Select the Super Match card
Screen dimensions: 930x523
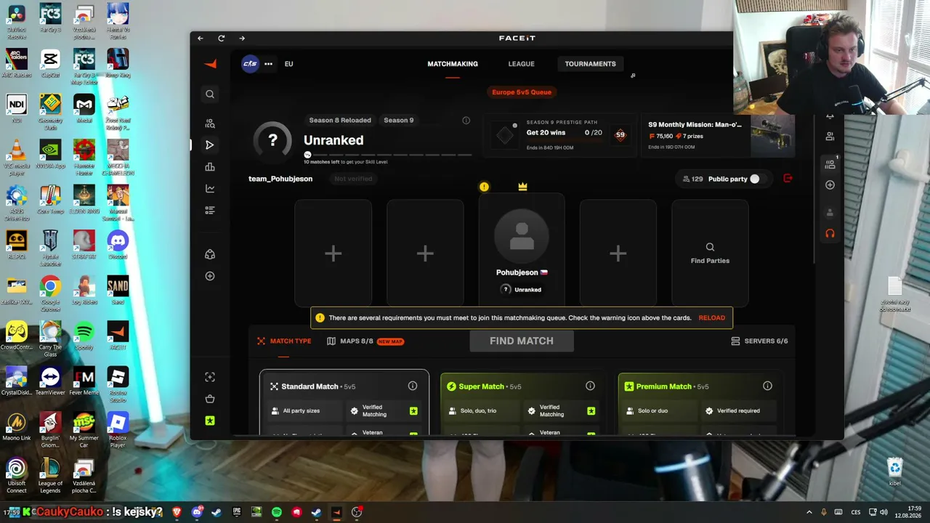coord(522,403)
